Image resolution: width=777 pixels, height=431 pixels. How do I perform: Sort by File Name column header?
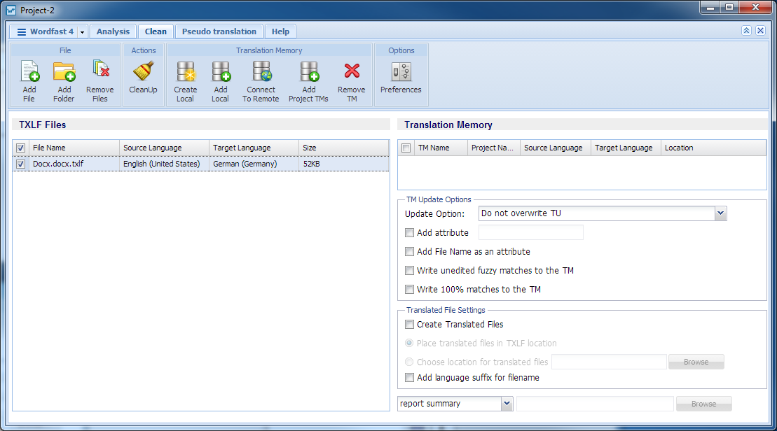pyautogui.click(x=74, y=148)
